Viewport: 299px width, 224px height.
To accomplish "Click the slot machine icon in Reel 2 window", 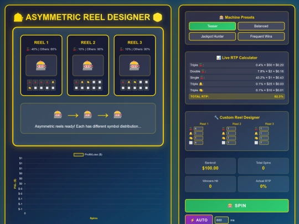I will click(x=88, y=65).
